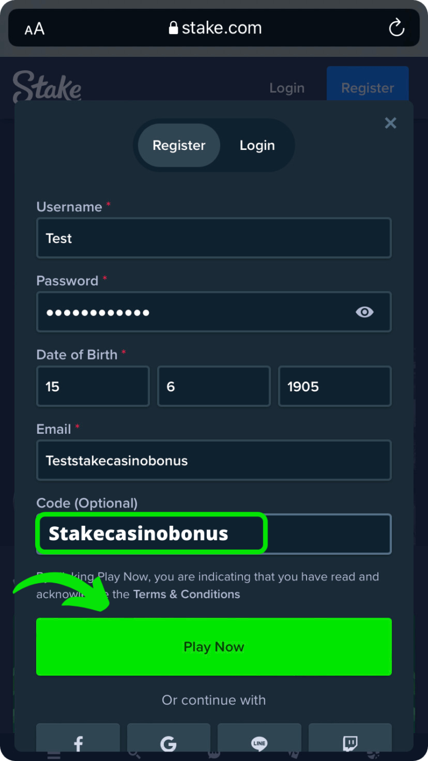The height and width of the screenshot is (761, 428).
Task: Reveal the hidden password
Action: 365,312
